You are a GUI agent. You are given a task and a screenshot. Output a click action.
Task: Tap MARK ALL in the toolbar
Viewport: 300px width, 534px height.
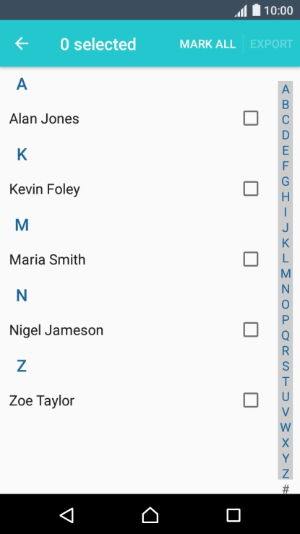click(x=207, y=44)
